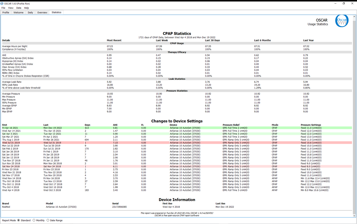Select the Standard report mode radio button
Viewport: 357px width, 224px height.
pos(19,220)
